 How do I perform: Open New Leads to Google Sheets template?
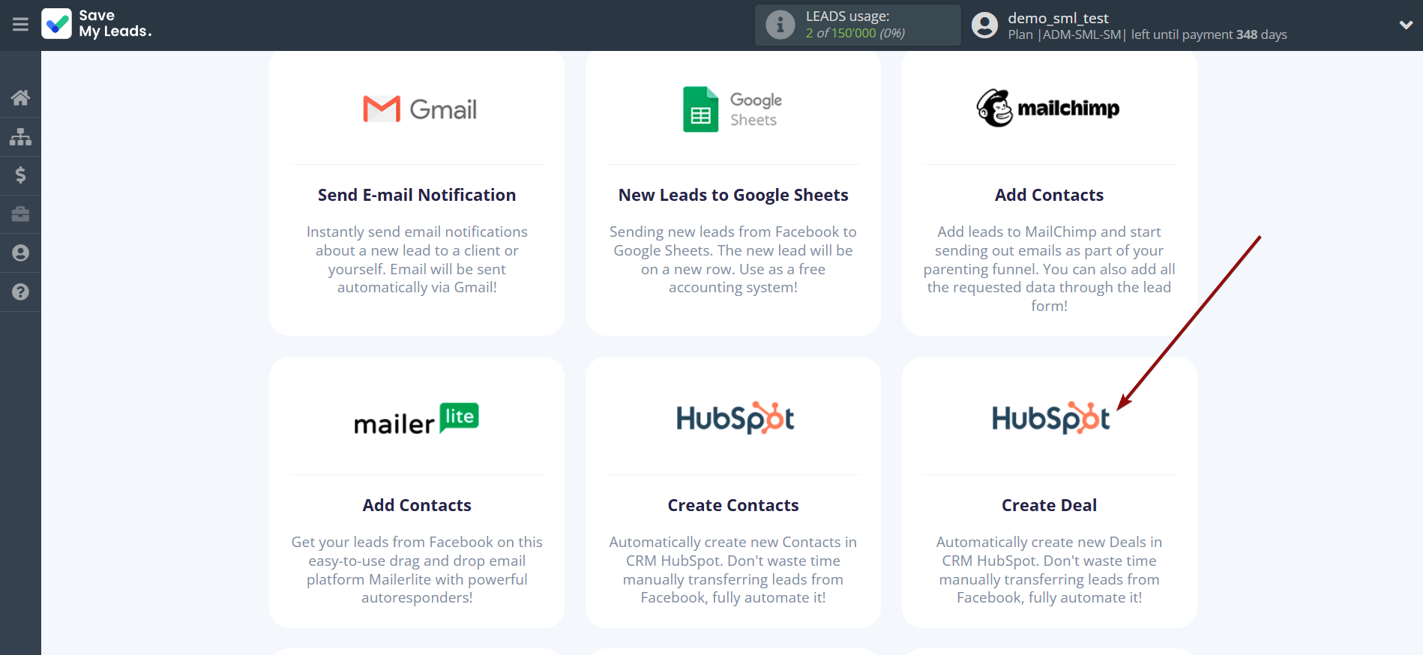[x=732, y=195]
